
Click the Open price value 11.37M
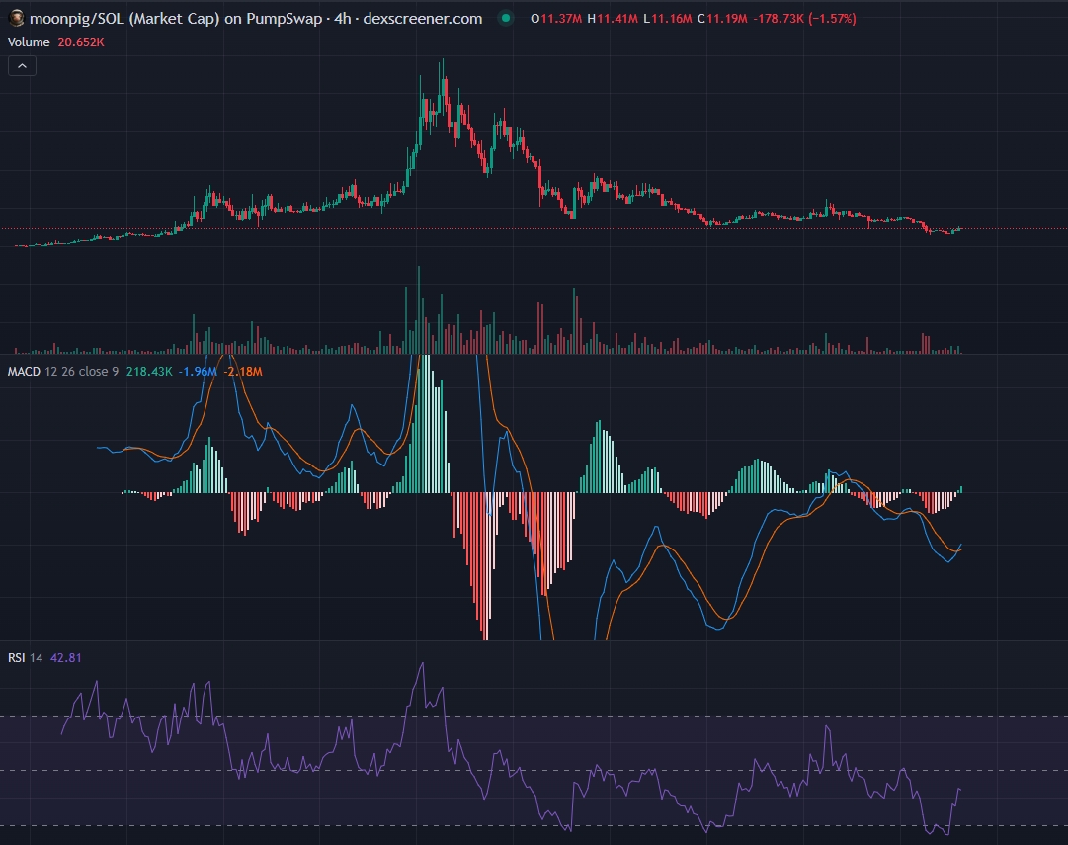(562, 19)
